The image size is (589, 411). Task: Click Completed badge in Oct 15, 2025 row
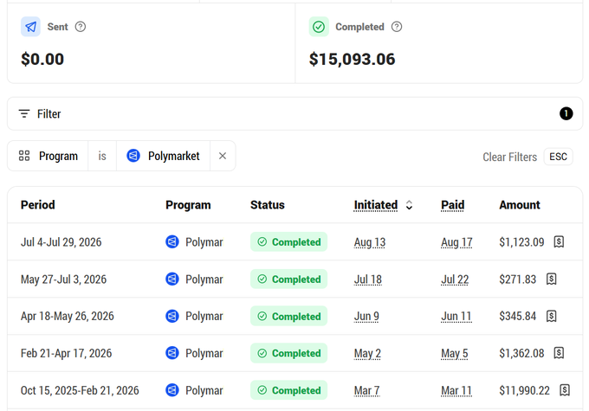pyautogui.click(x=288, y=390)
